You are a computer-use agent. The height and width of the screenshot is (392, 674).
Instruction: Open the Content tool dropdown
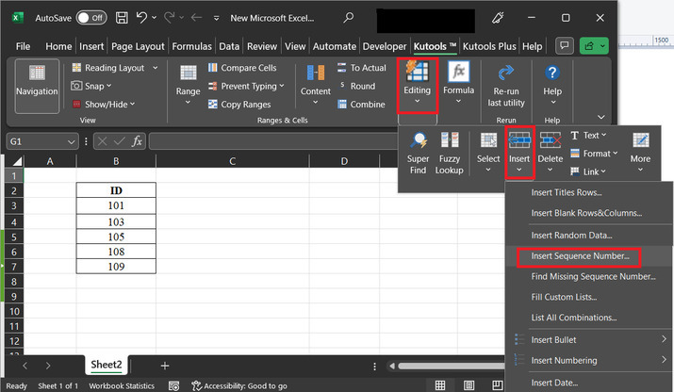(316, 86)
